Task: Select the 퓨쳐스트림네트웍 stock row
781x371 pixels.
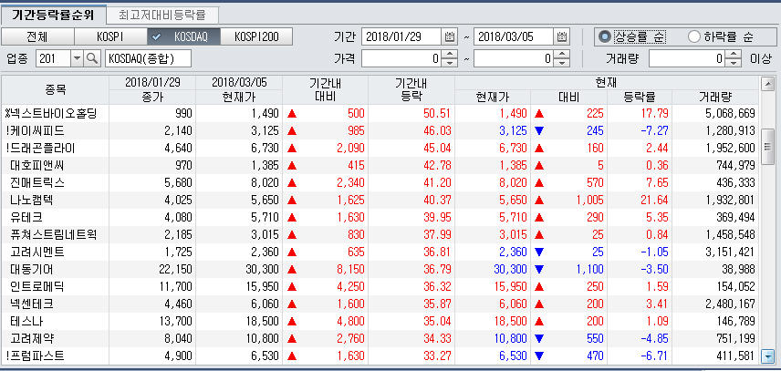Action: pos(380,235)
